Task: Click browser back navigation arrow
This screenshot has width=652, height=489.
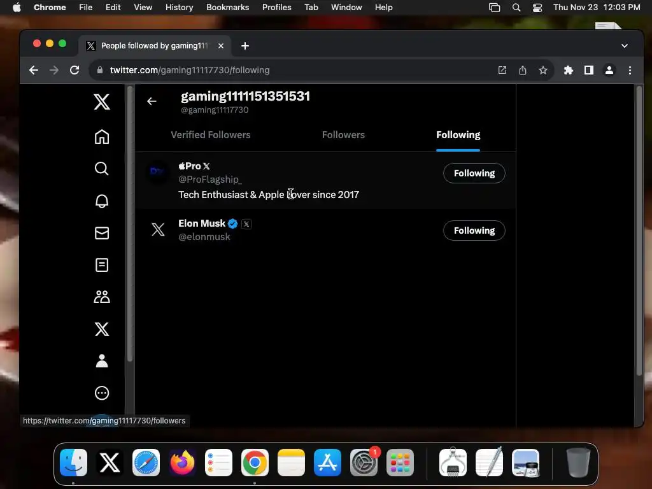Action: click(34, 70)
